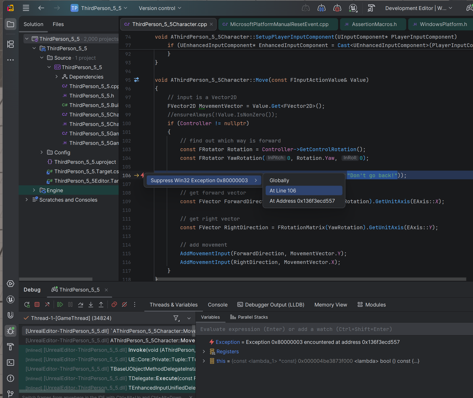473x398 pixels.
Task: Open the Memory View tab
Action: point(331,305)
